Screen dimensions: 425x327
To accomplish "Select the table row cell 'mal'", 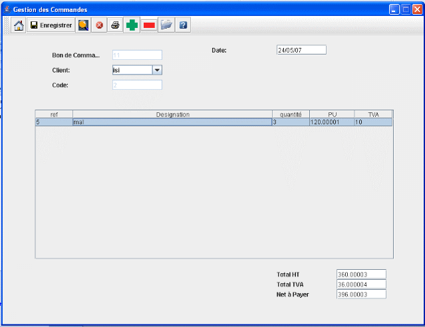I will pos(172,122).
